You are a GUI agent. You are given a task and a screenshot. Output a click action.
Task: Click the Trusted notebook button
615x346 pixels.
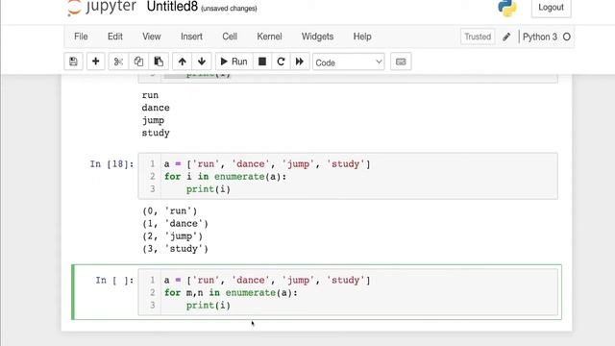point(478,37)
